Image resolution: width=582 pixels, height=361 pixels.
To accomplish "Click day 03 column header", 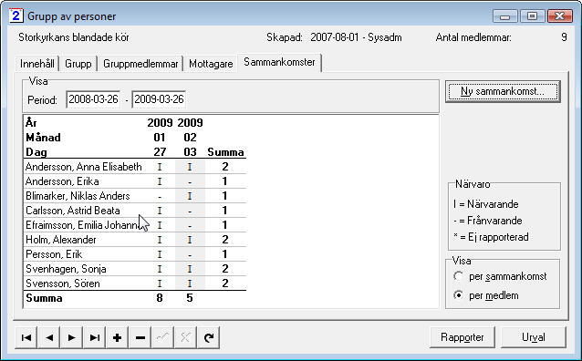I will click(190, 152).
